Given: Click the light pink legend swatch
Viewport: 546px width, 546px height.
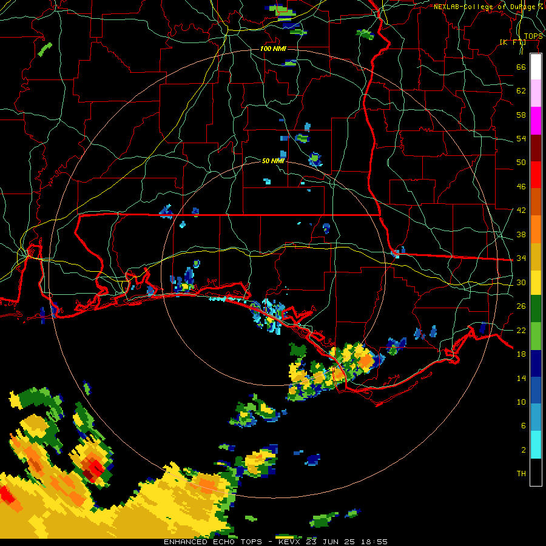Looking at the screenshot, I should click(x=536, y=93).
